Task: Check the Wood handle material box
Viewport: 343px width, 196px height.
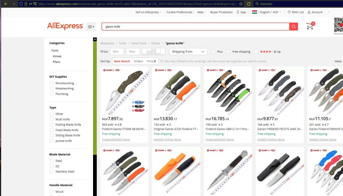Action: [51, 191]
